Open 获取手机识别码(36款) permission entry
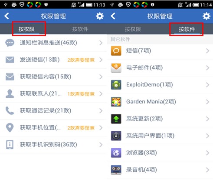Image resolution: width=213 pixels, height=180 pixels. click(53, 145)
